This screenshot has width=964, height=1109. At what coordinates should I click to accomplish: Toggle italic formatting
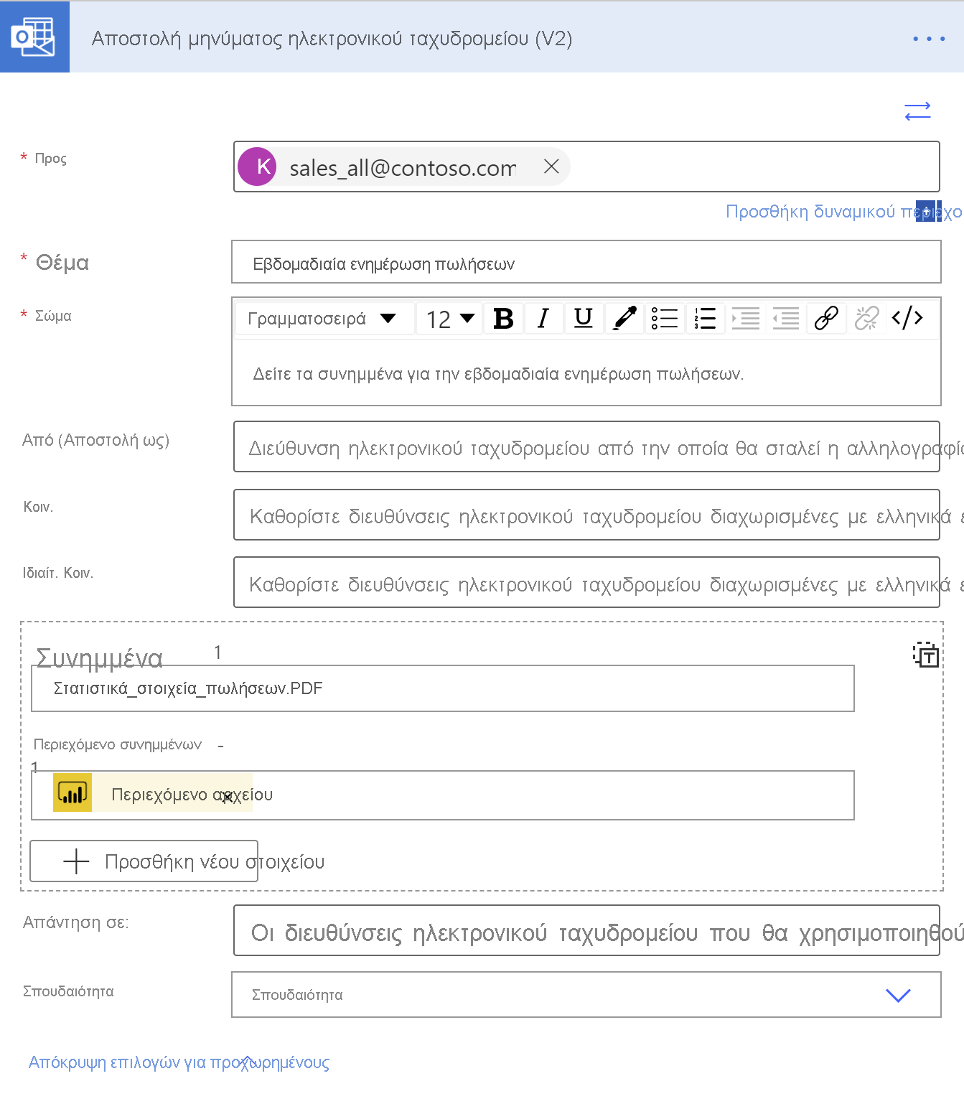543,318
